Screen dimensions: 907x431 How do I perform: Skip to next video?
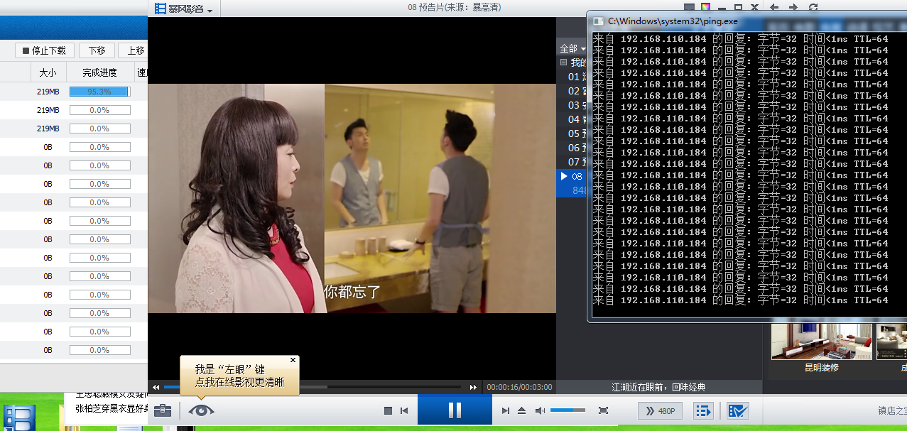(x=506, y=410)
